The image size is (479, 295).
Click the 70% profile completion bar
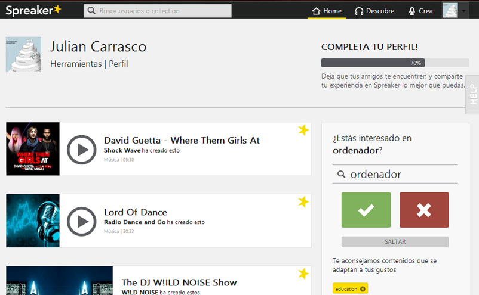coord(395,63)
